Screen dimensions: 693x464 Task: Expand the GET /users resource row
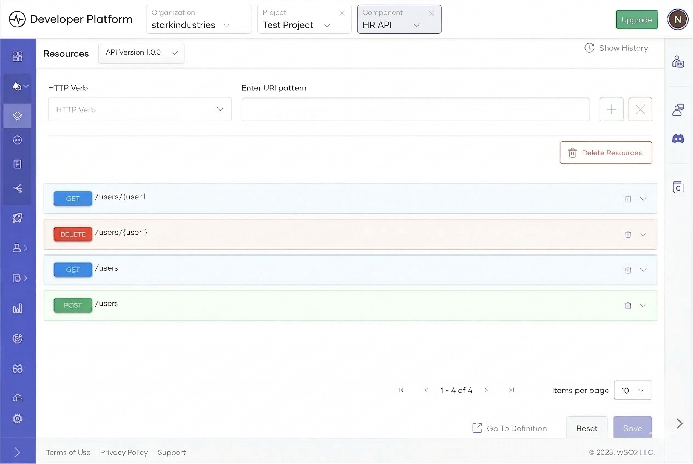coord(643,270)
